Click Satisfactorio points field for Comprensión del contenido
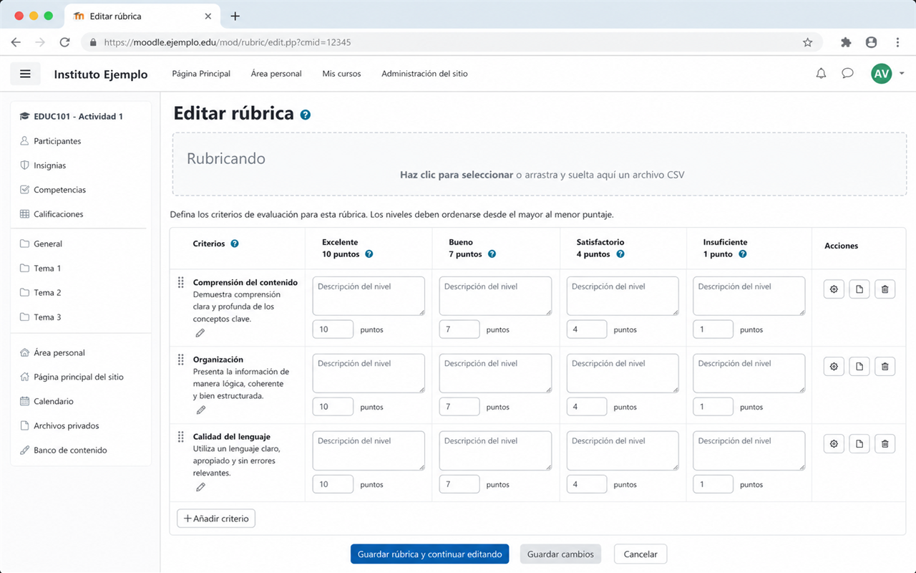The height and width of the screenshot is (573, 916). (587, 329)
